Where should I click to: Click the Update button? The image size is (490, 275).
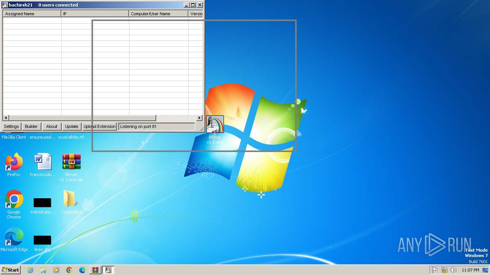(72, 126)
